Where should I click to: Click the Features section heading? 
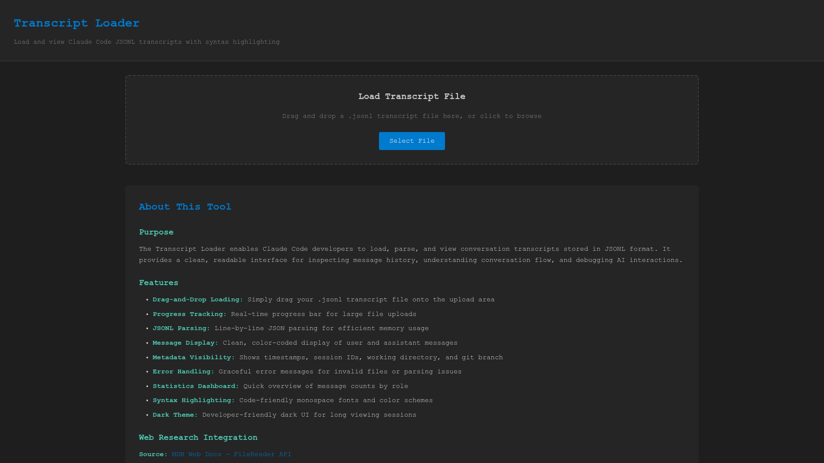[158, 283]
